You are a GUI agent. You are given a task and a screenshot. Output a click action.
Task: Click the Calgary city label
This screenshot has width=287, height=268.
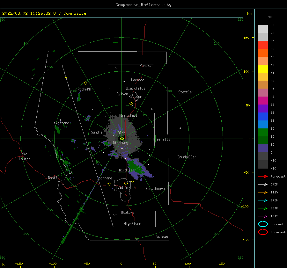coord(124,187)
